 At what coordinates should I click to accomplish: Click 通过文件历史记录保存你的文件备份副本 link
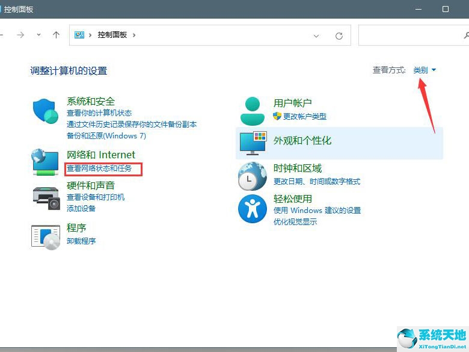point(132,124)
